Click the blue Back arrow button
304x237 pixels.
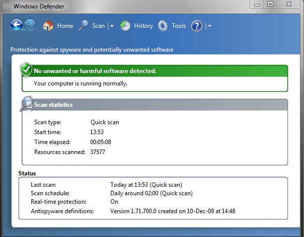[16, 25]
